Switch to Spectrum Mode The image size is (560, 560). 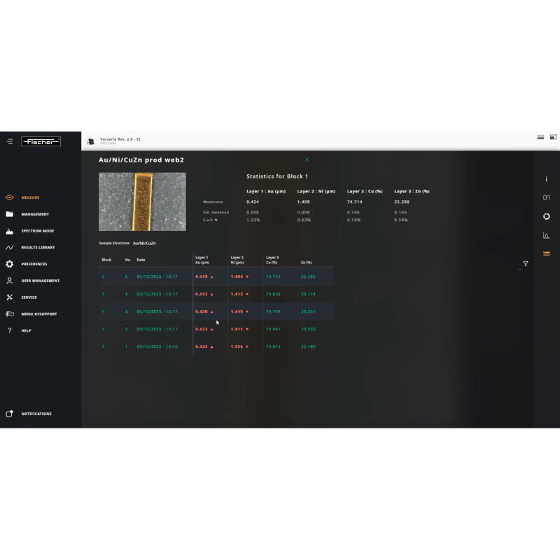click(x=37, y=231)
